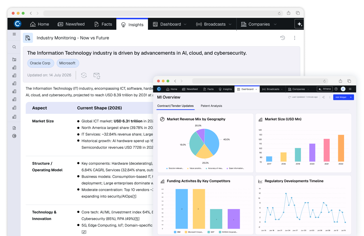This screenshot has width=364, height=236.
Task: Open the sidebar hamburger menu in Insights window
Action: coord(14,34)
